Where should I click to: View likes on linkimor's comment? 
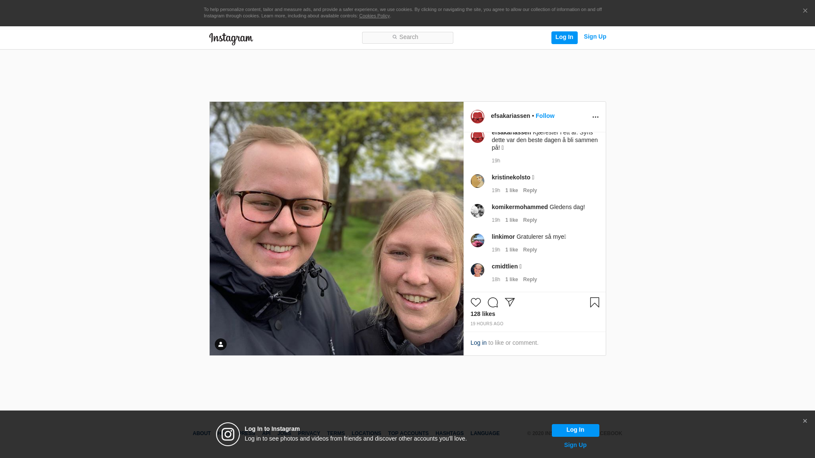coord(511,250)
